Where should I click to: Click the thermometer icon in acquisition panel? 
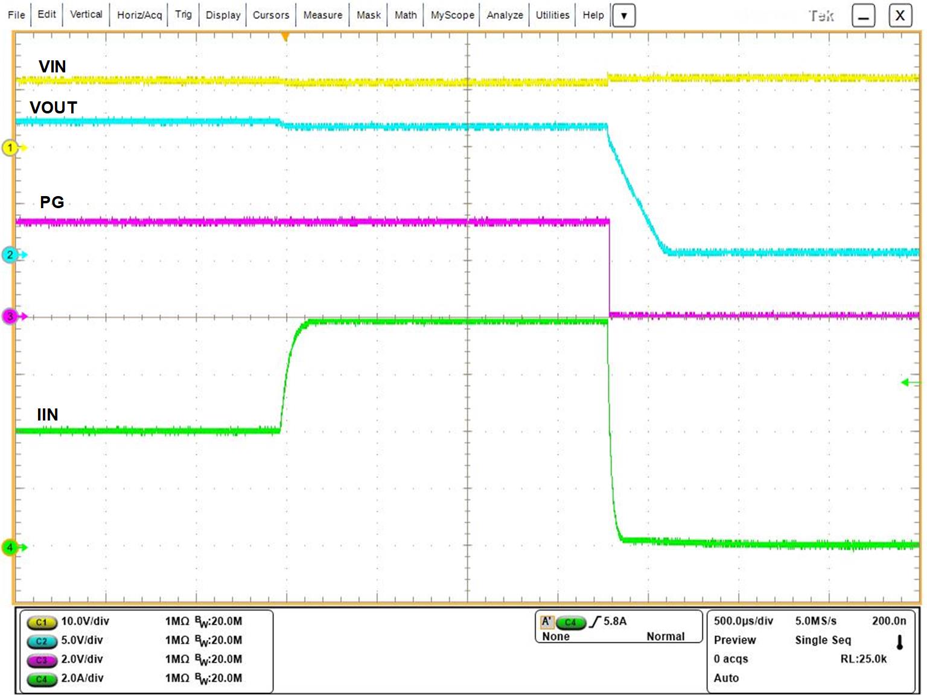pos(900,642)
